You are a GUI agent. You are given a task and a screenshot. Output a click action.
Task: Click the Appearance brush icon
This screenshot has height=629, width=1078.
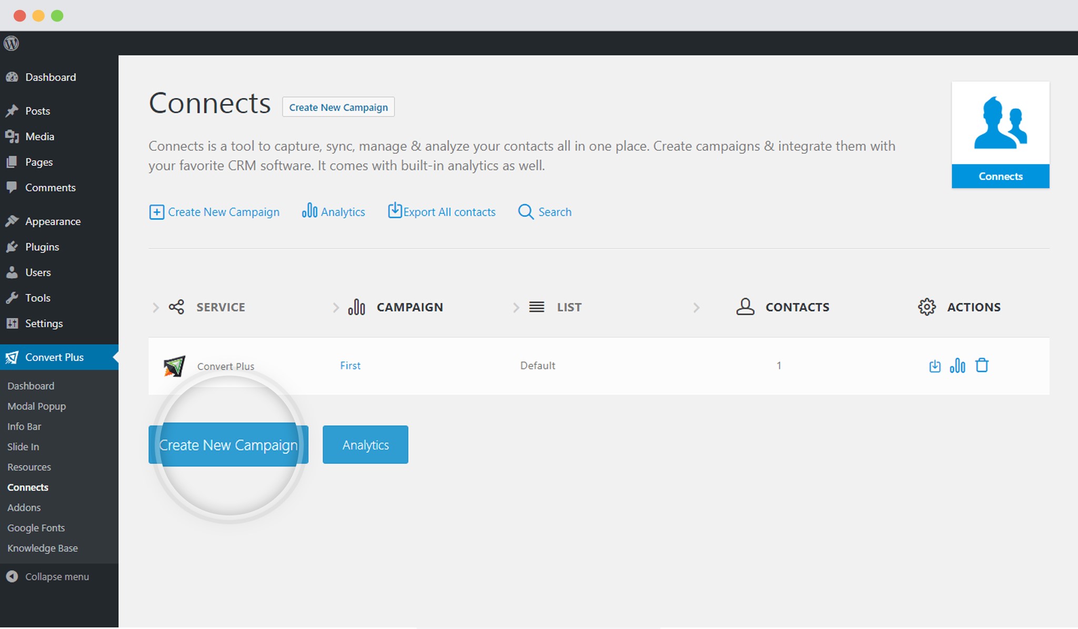pyautogui.click(x=12, y=221)
